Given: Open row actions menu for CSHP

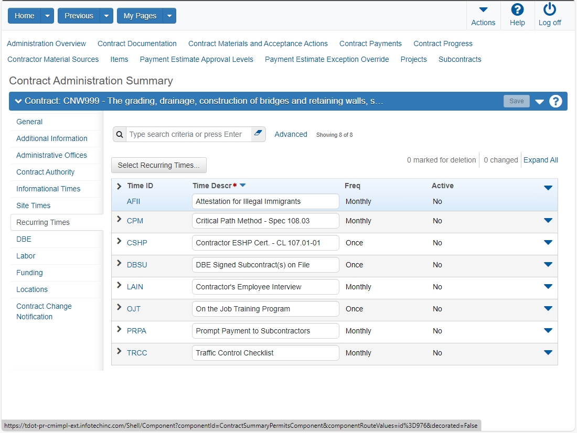Looking at the screenshot, I should (548, 243).
